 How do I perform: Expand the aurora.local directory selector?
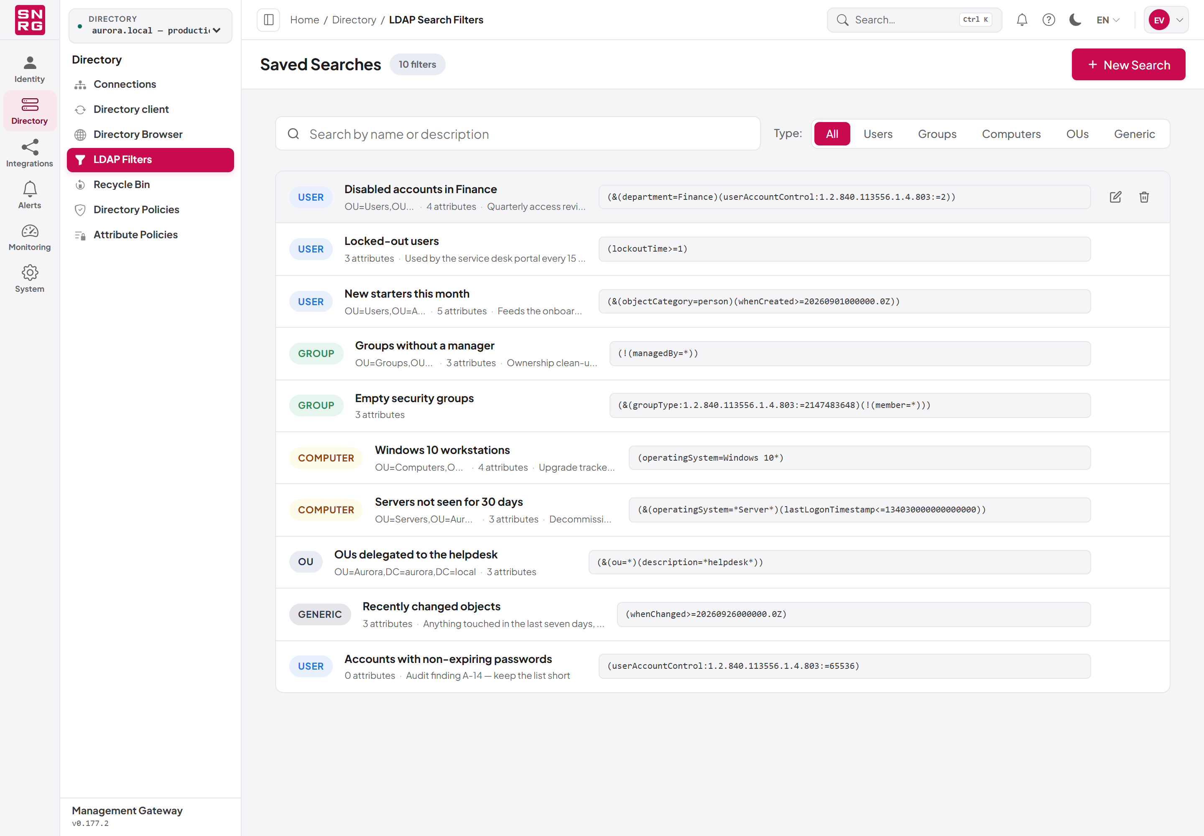[x=150, y=25]
